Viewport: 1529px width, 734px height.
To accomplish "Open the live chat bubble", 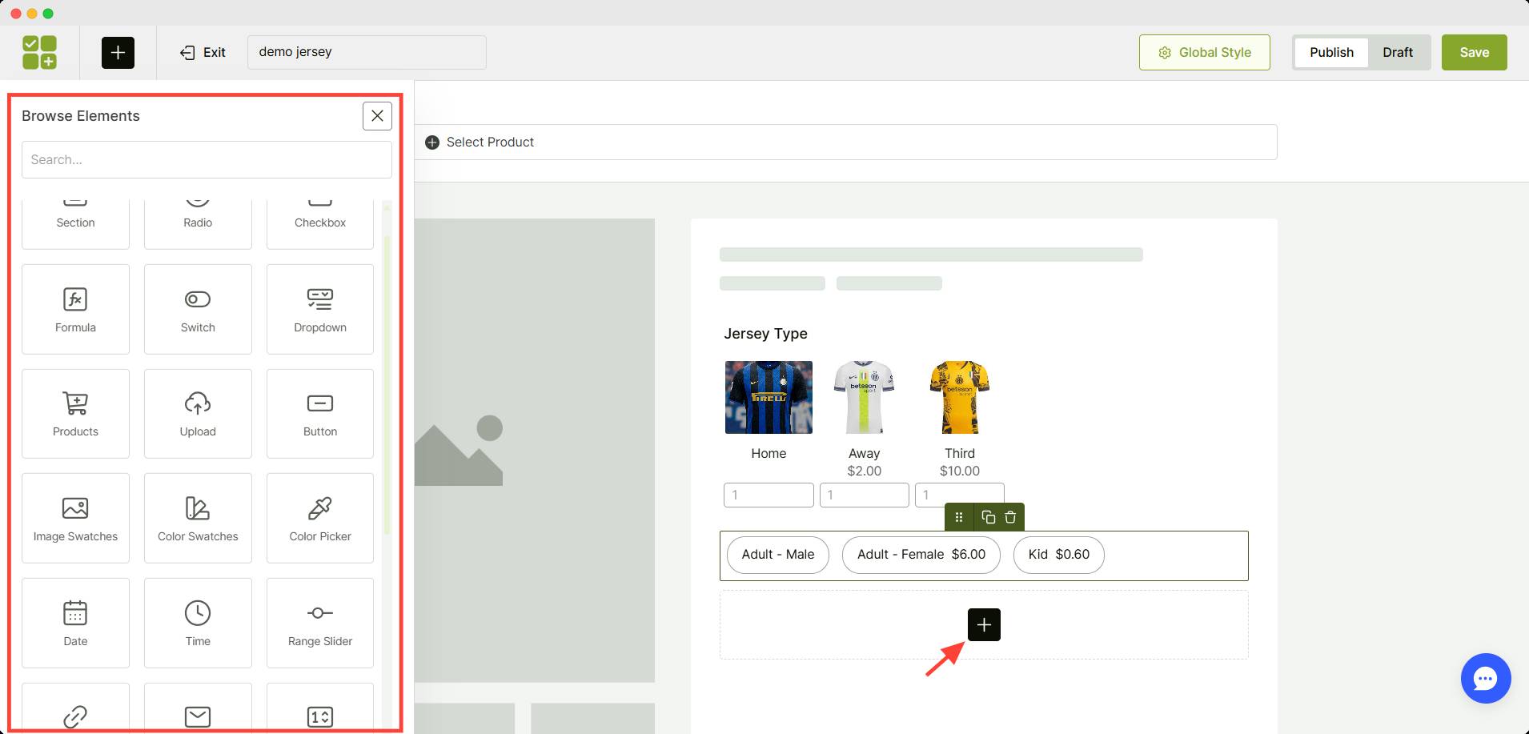I will pos(1486,679).
